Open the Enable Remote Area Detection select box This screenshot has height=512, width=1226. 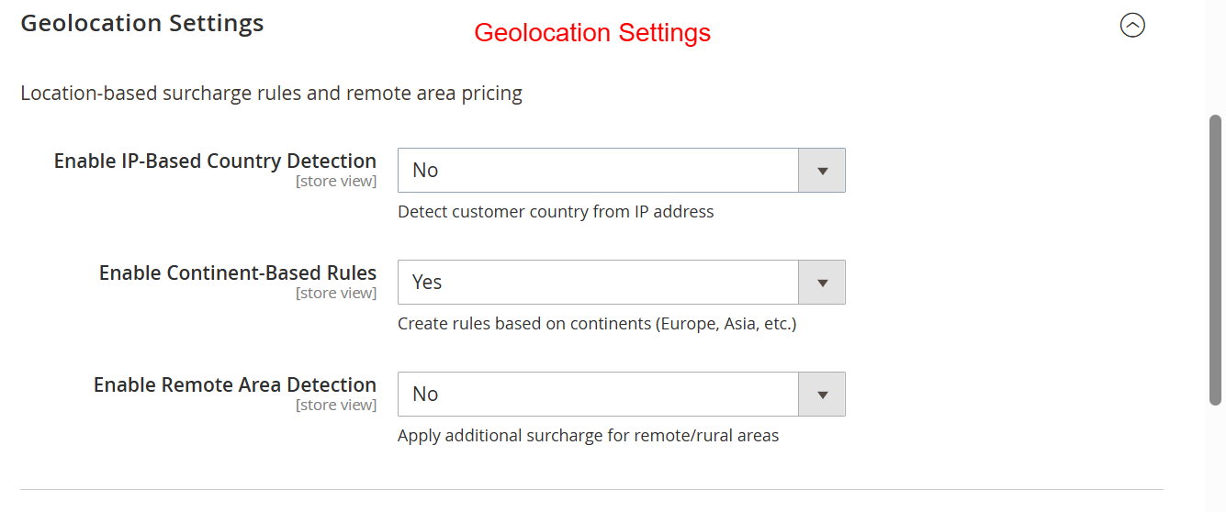click(x=599, y=395)
